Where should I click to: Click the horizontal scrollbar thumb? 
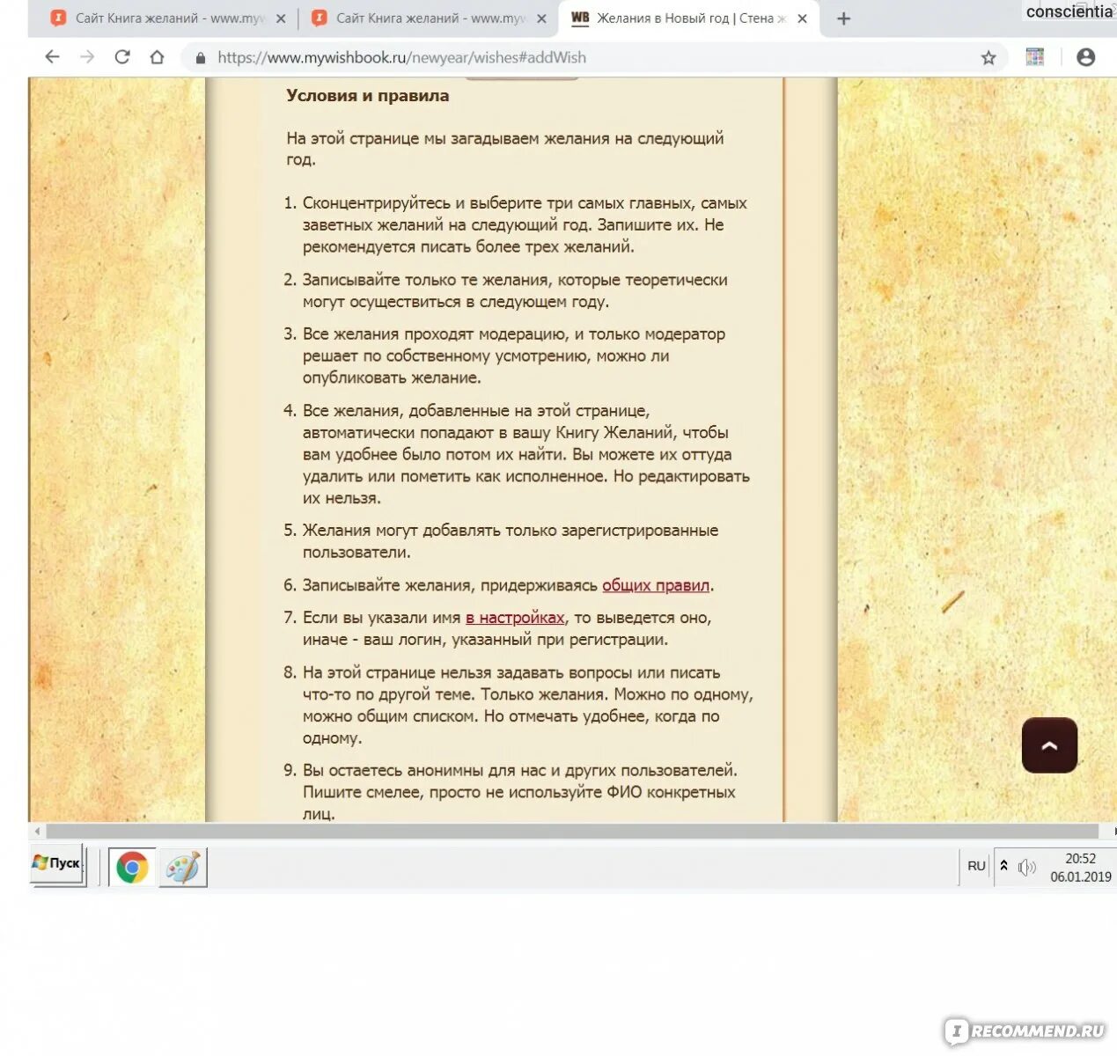pyautogui.click(x=572, y=832)
